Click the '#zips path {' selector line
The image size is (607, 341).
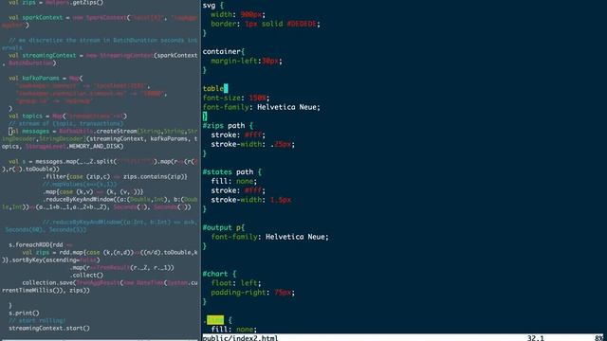(228, 126)
